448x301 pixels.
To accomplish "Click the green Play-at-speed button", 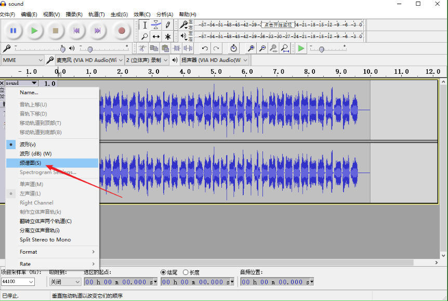I will coord(301,48).
